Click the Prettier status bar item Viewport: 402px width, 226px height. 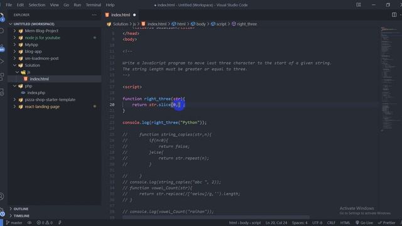tap(387, 223)
